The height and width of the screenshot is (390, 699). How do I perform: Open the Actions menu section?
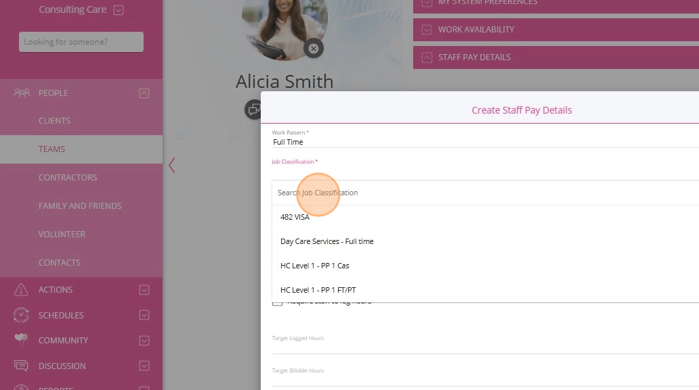81,290
